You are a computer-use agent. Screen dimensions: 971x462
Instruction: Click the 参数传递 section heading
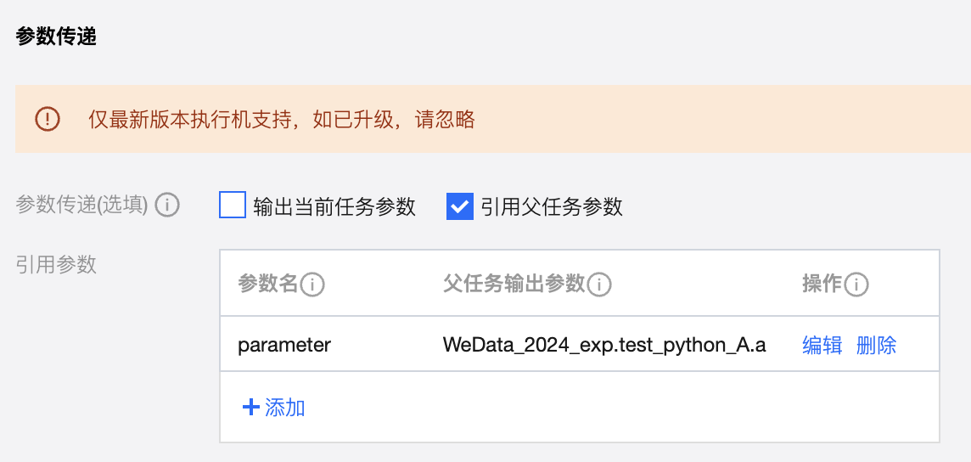(56, 37)
